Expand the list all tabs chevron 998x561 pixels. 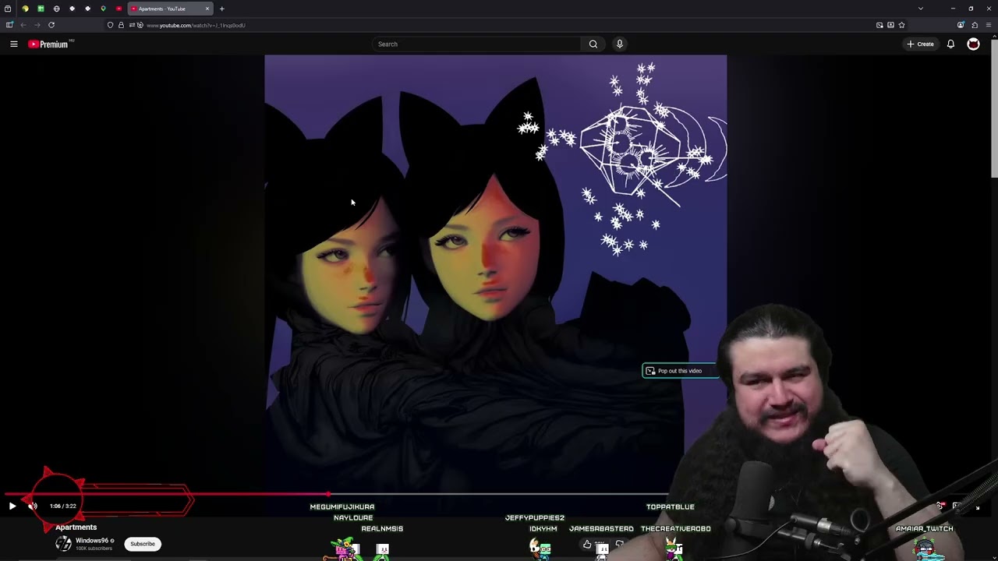921,9
